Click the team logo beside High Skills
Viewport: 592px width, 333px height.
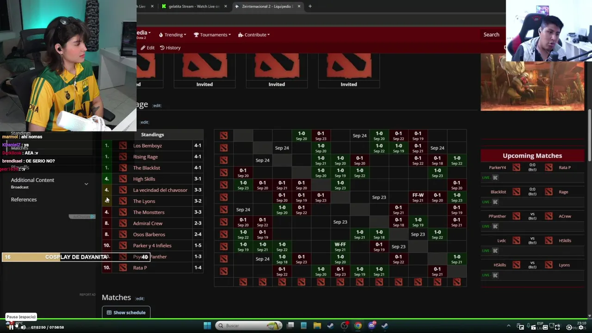click(123, 179)
